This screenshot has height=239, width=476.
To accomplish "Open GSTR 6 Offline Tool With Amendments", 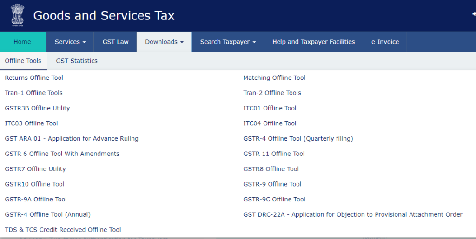I will coord(62,154).
